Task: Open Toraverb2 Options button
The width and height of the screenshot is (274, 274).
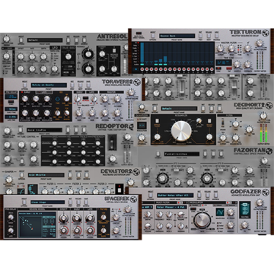Action: (x=24, y=85)
